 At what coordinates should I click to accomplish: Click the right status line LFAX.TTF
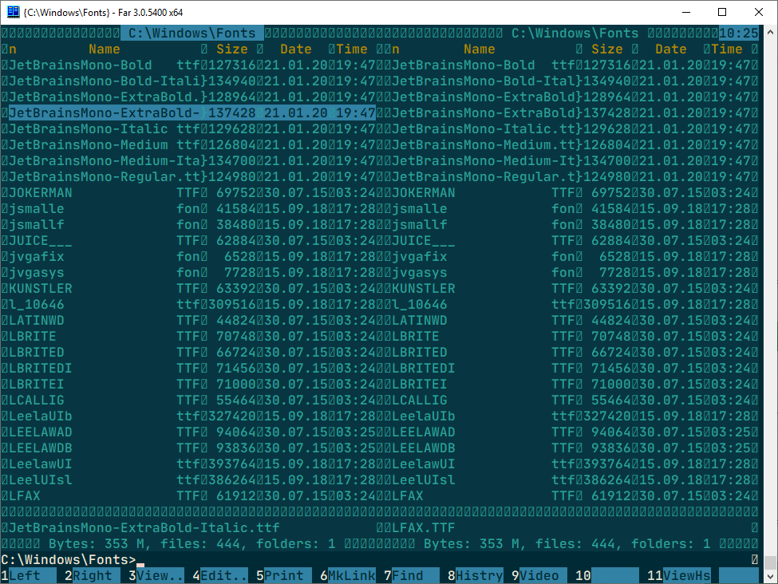[x=423, y=527]
